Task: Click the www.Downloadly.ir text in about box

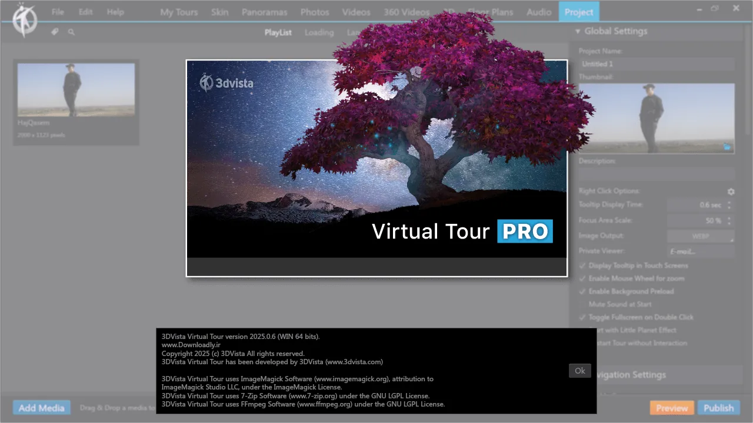Action: pos(191,345)
